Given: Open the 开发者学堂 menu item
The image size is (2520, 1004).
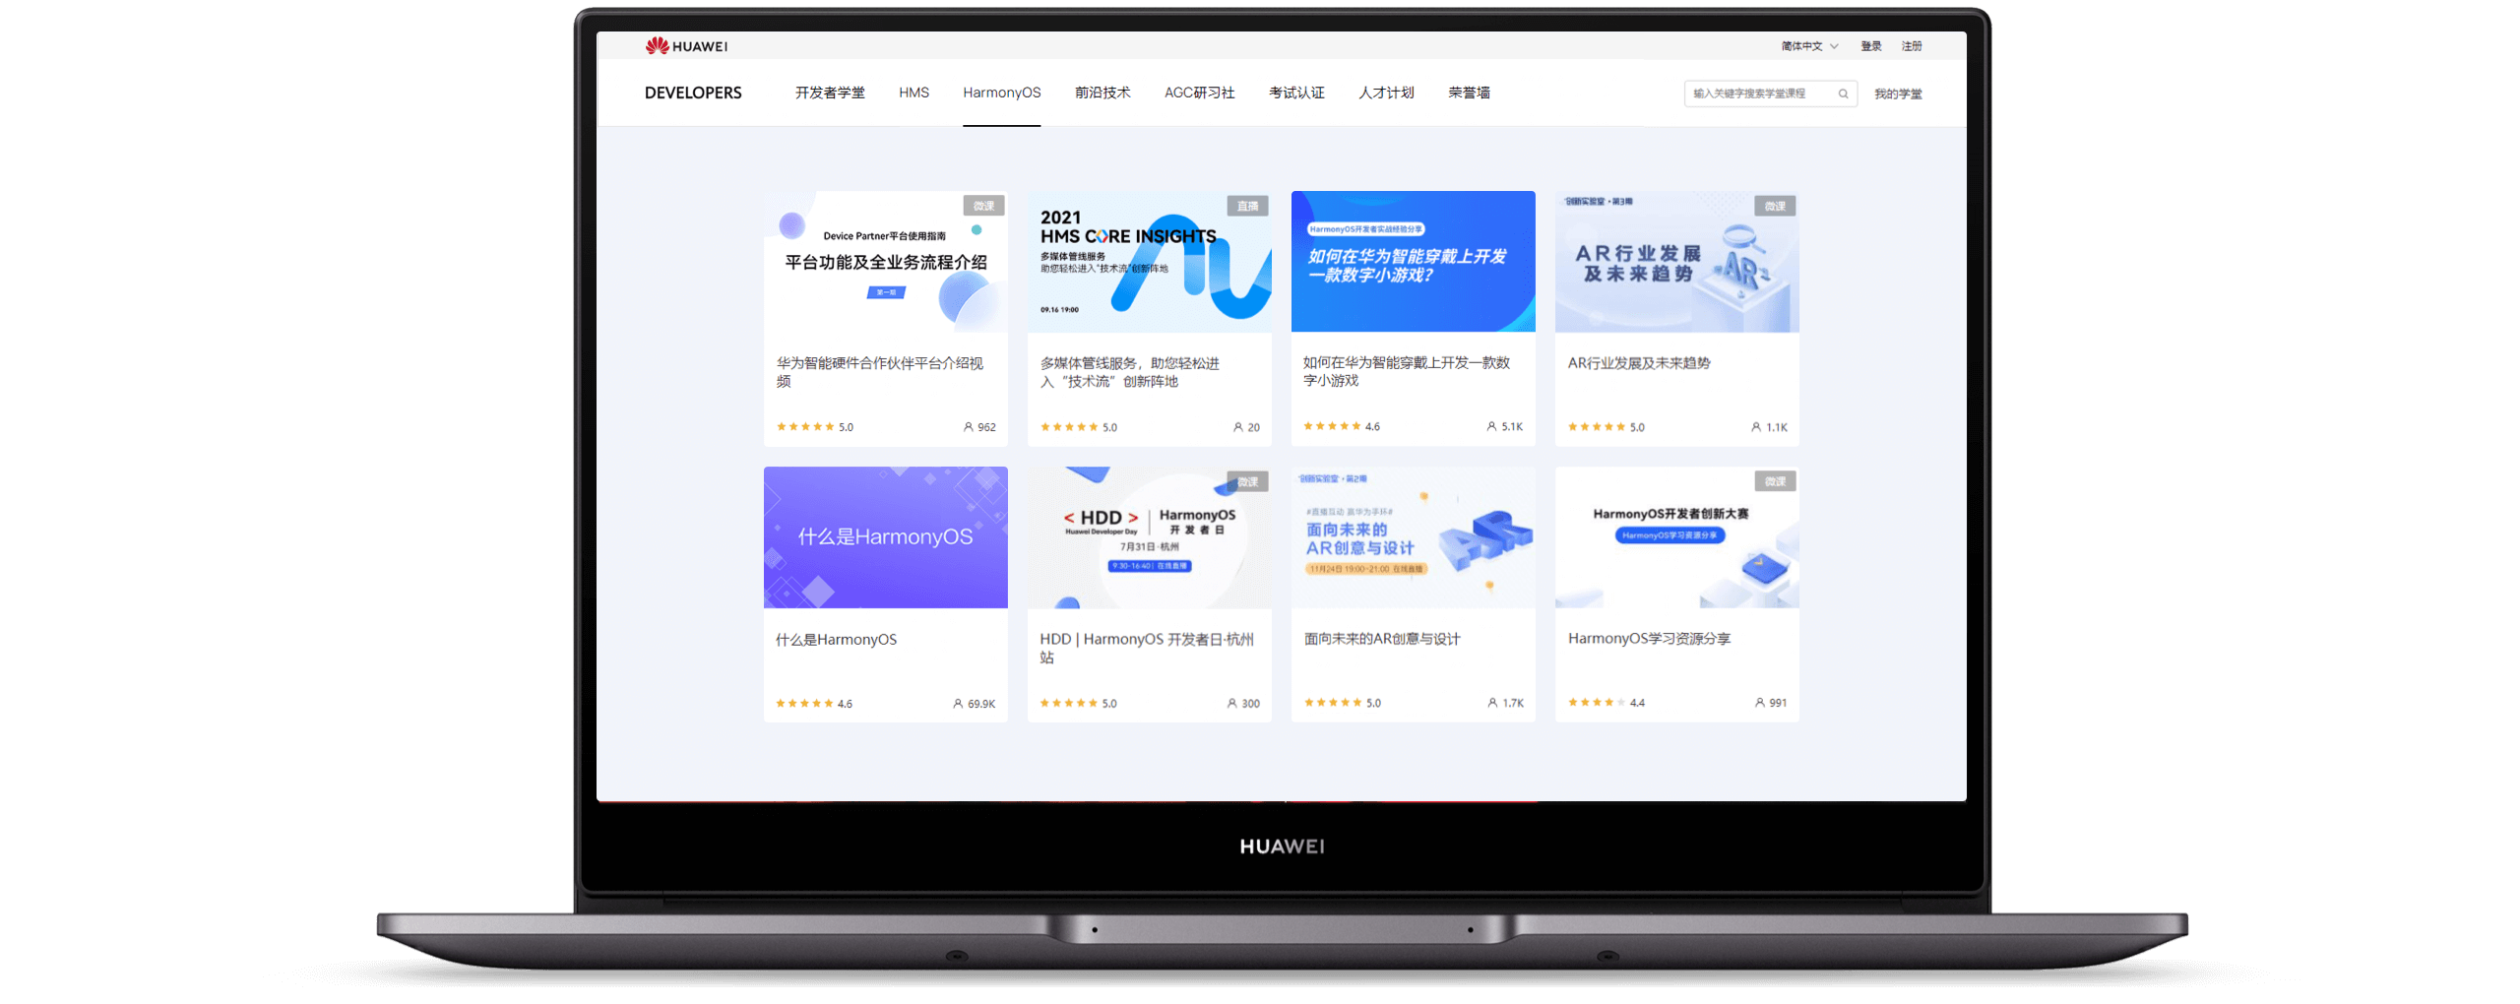Looking at the screenshot, I should pyautogui.click(x=830, y=93).
